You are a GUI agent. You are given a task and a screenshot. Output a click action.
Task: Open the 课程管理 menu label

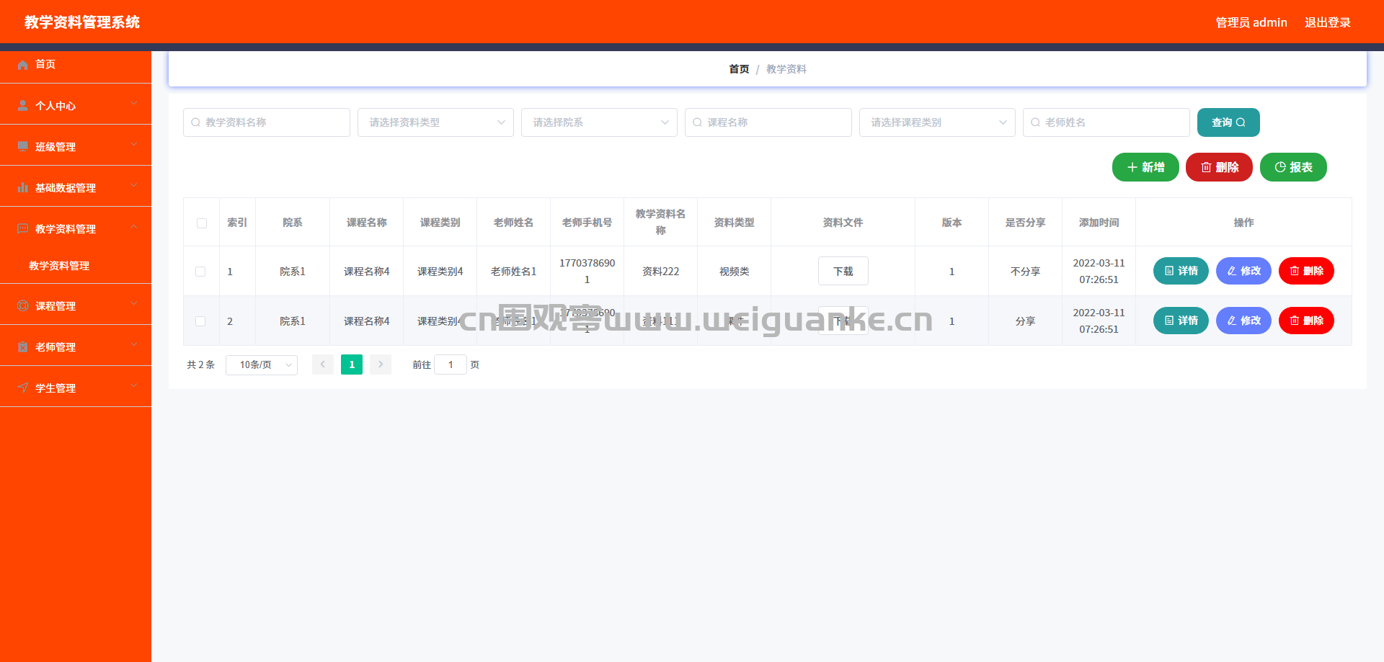(x=56, y=306)
